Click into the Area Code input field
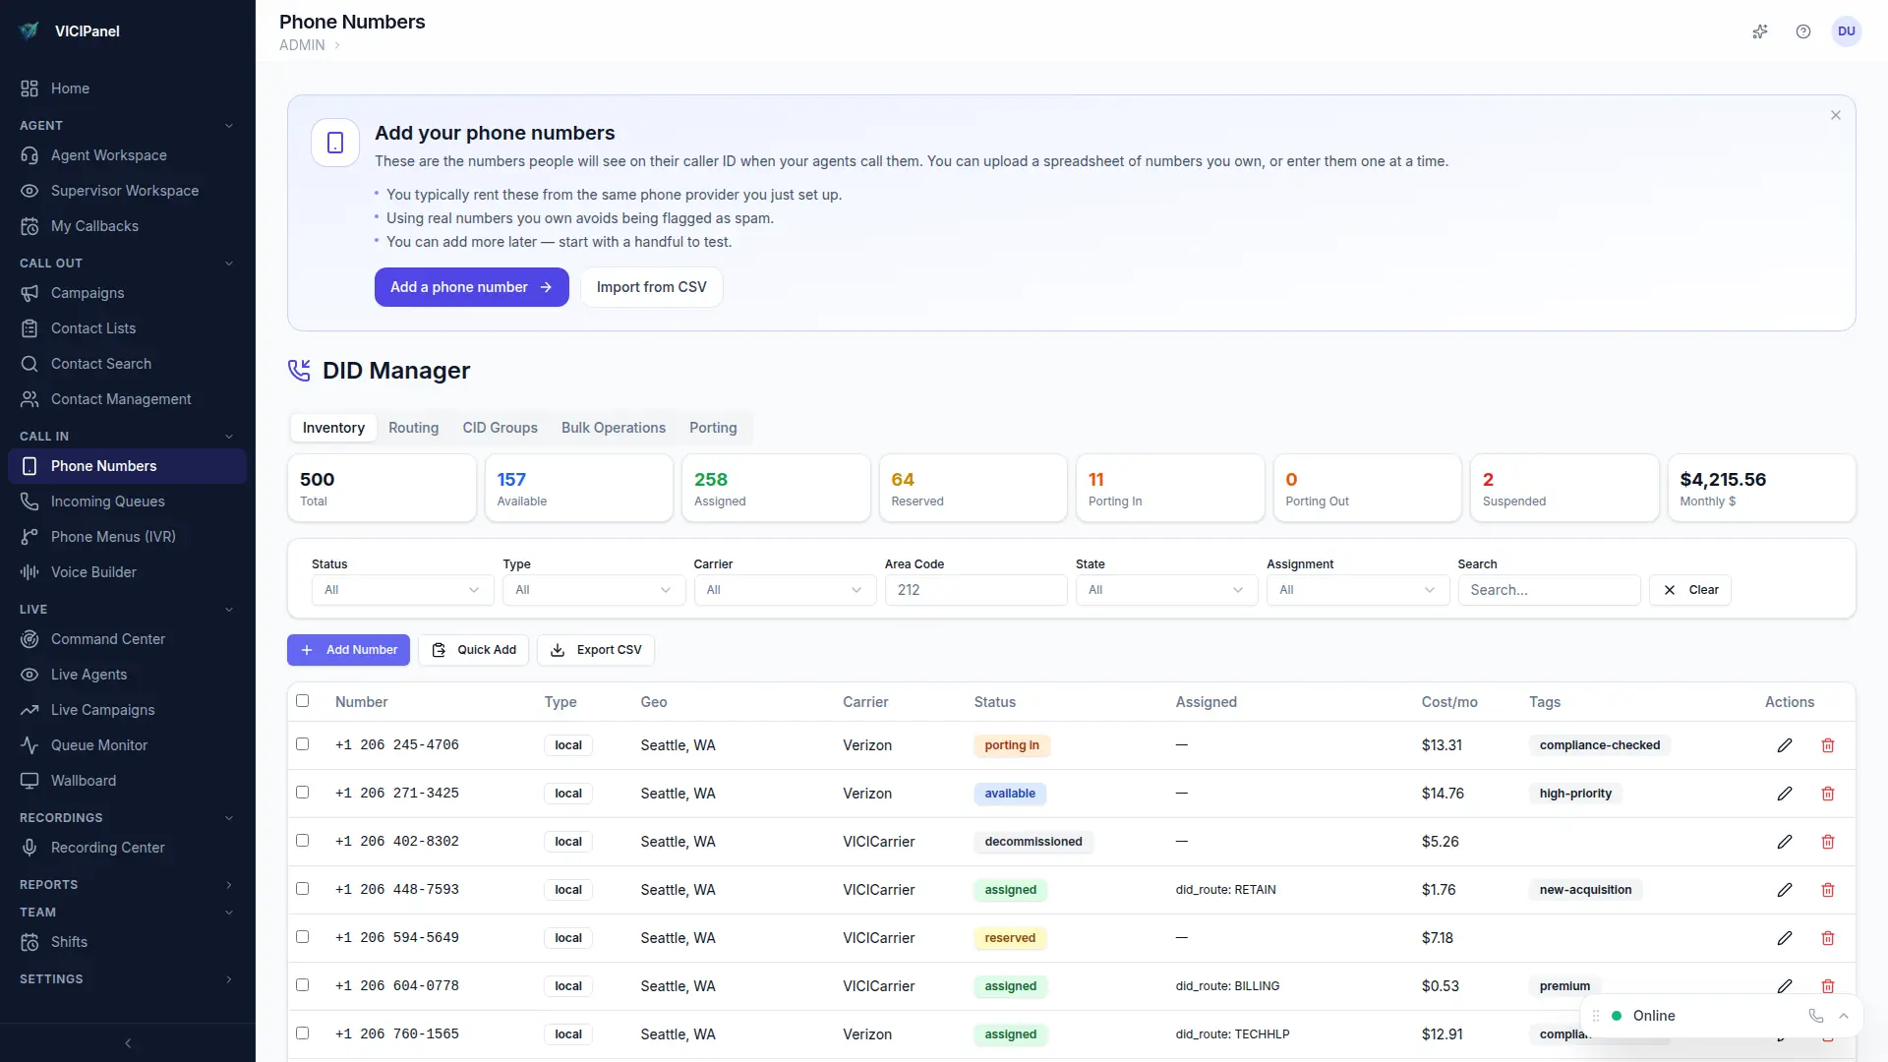Screen dimensions: 1888x1062 [974, 590]
